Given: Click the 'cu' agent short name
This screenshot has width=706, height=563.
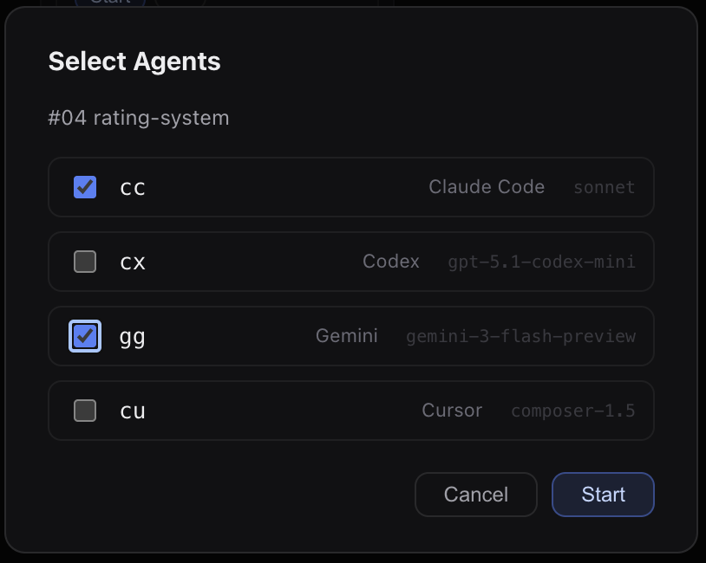Looking at the screenshot, I should 133,411.
